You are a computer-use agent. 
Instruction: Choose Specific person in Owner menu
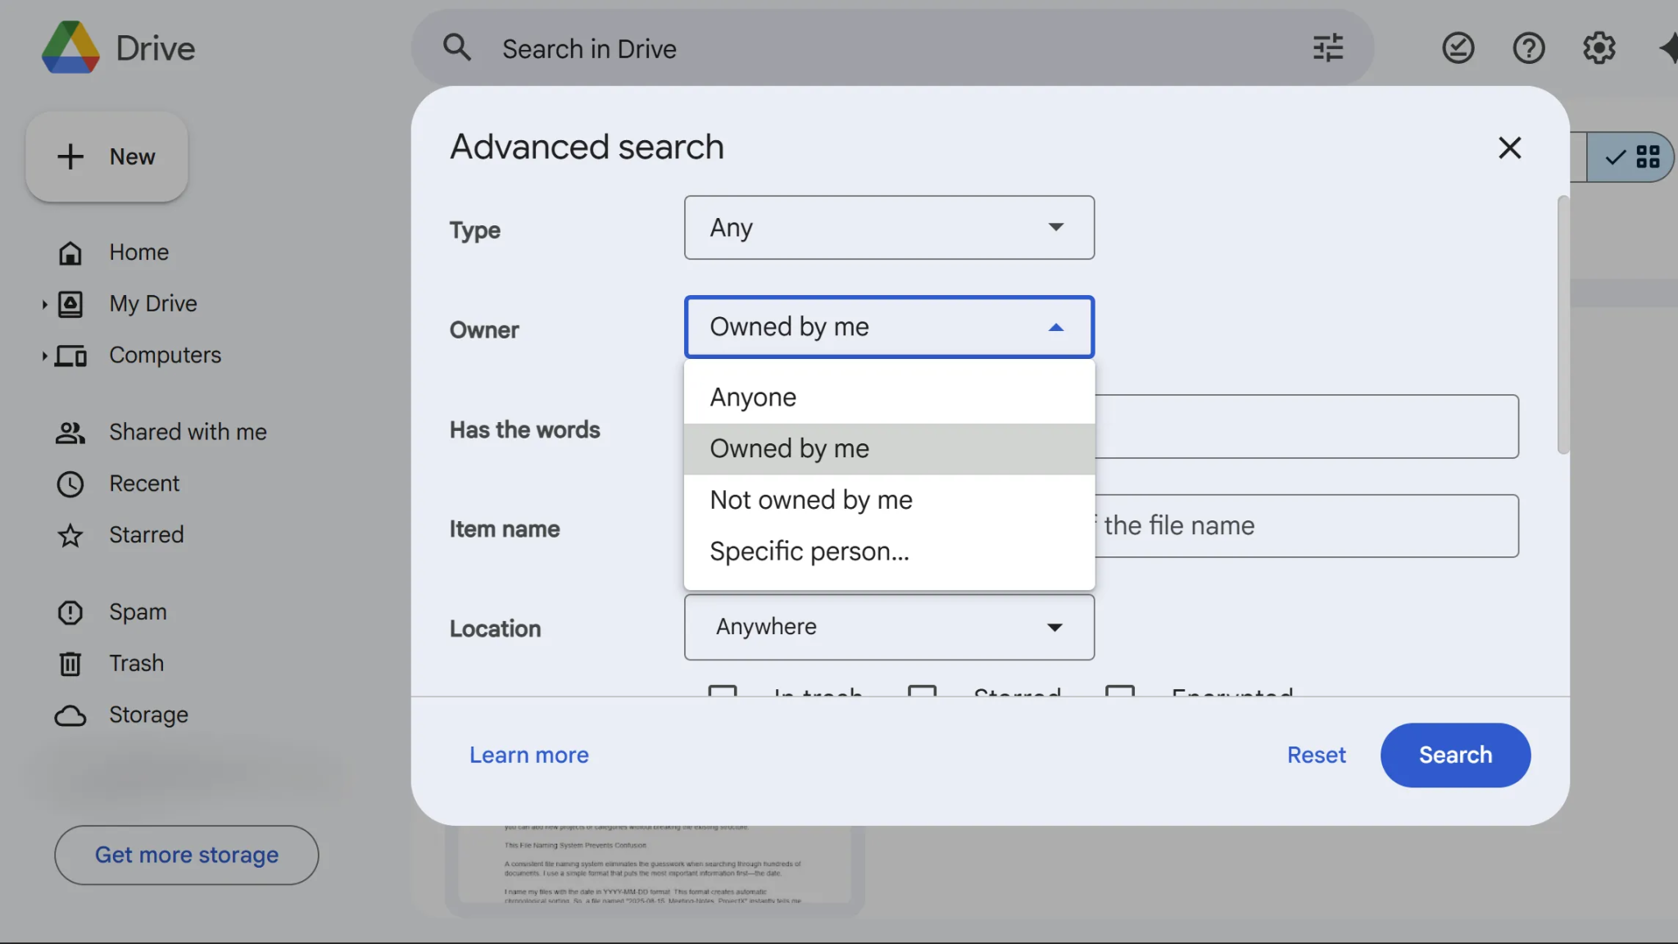tap(809, 551)
